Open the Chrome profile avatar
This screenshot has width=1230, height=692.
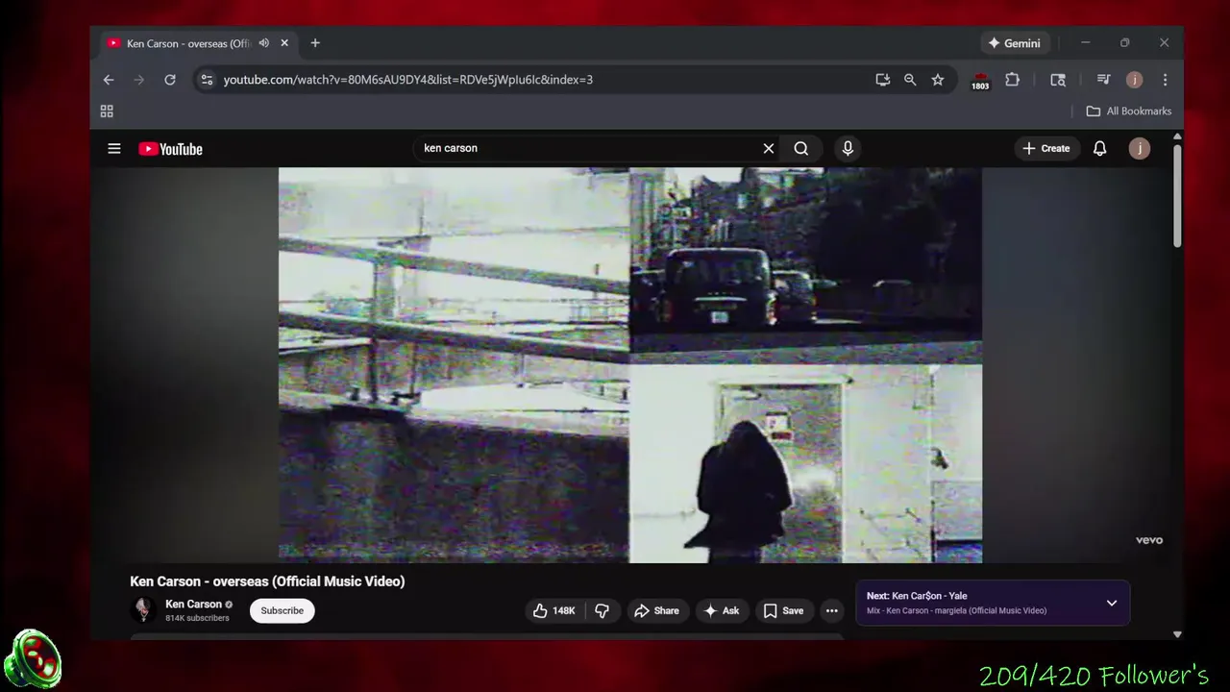[x=1134, y=80]
